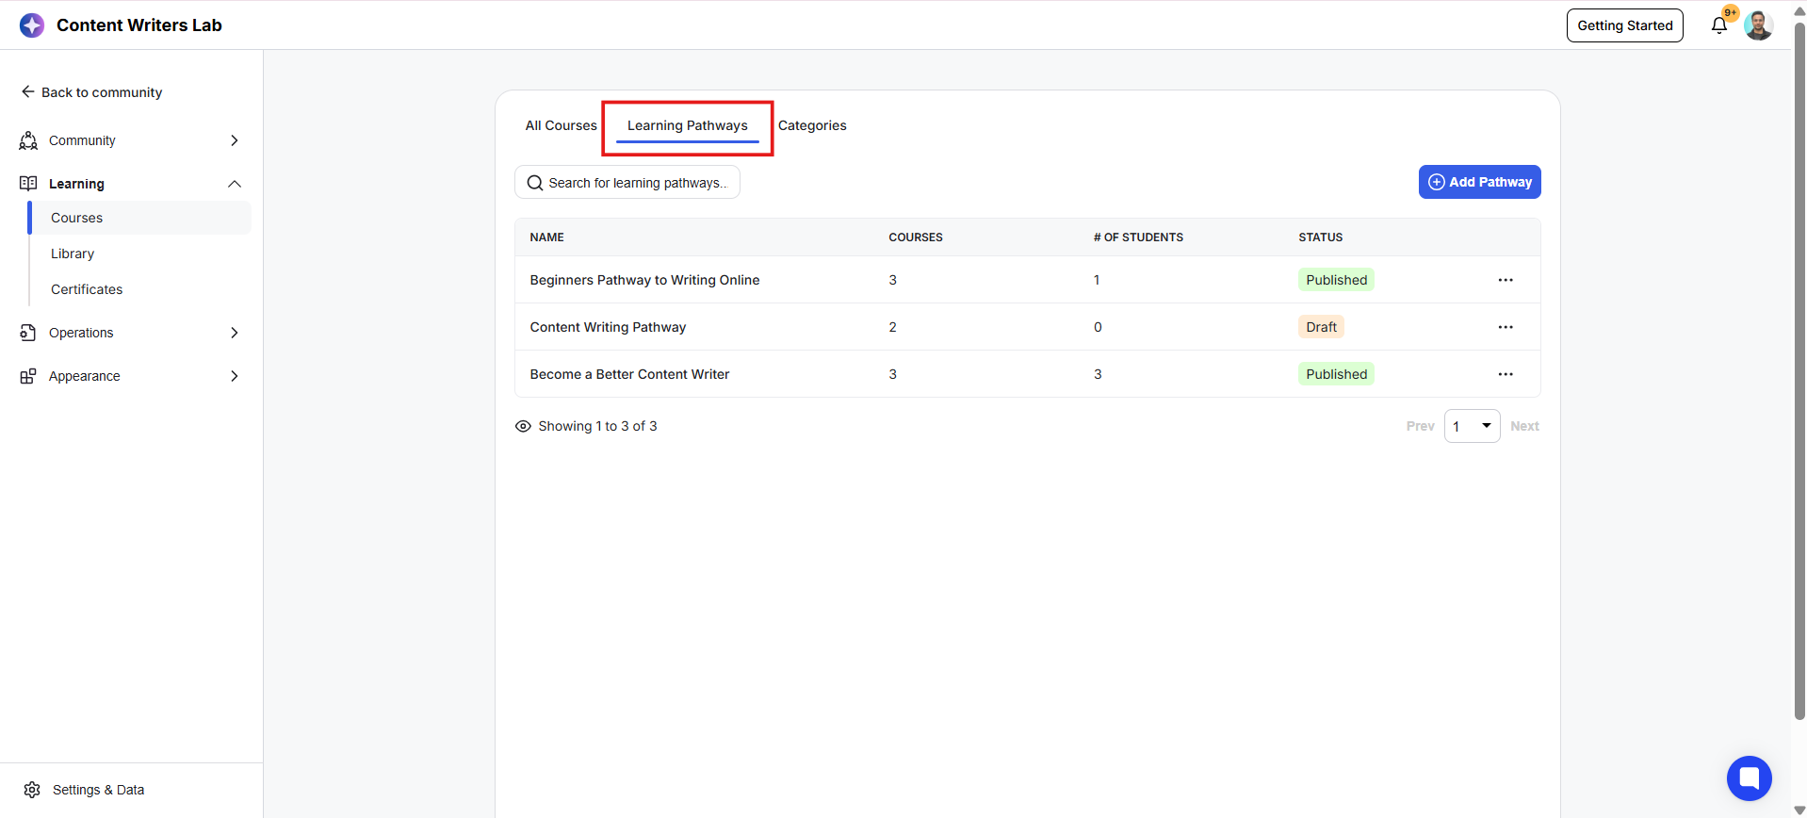The width and height of the screenshot is (1807, 818).
Task: Click the eye icon beside Showing 1 to 3
Action: pyautogui.click(x=523, y=426)
